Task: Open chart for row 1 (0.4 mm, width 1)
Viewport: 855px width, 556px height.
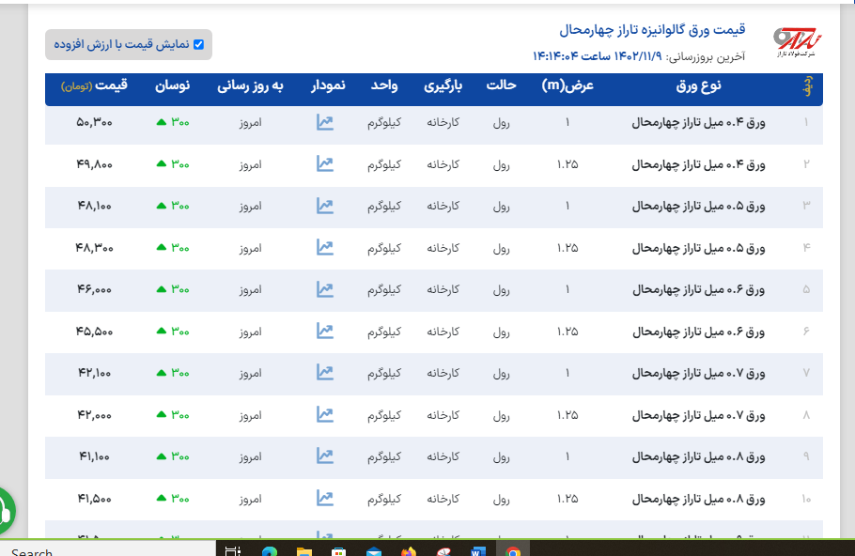Action: pos(325,122)
